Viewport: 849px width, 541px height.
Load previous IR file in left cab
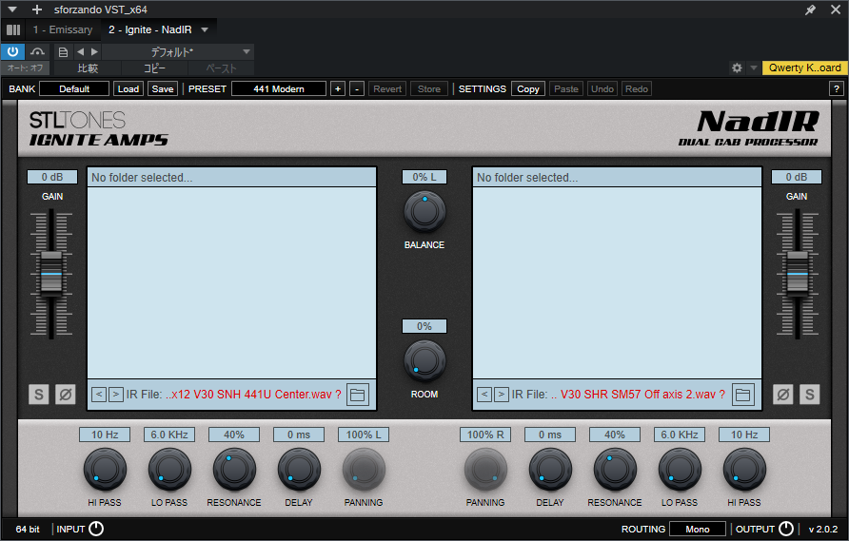pyautogui.click(x=99, y=395)
